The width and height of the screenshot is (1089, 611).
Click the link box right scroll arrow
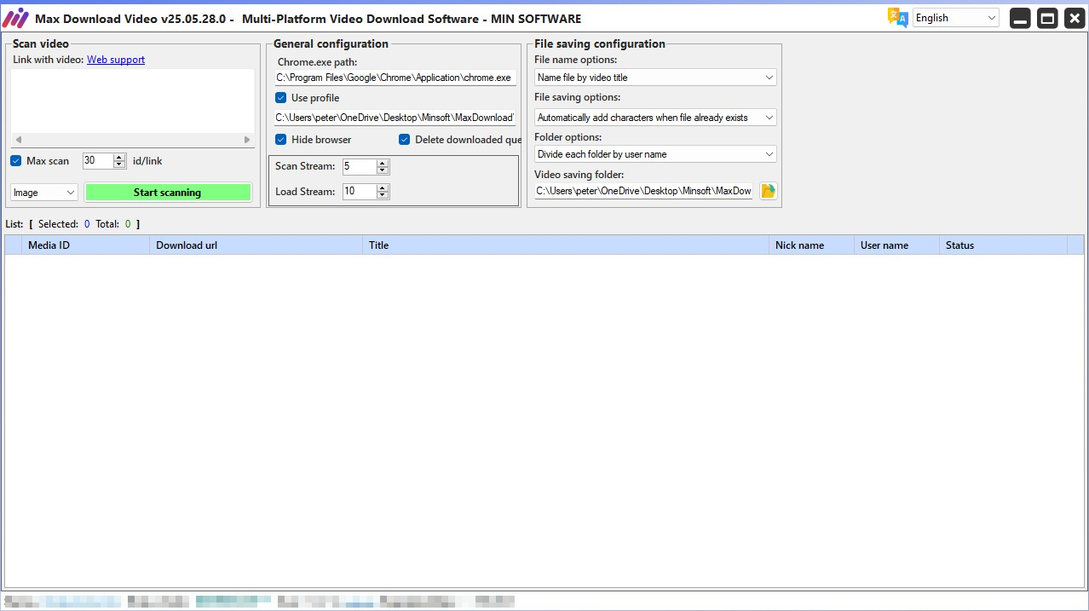tap(247, 140)
